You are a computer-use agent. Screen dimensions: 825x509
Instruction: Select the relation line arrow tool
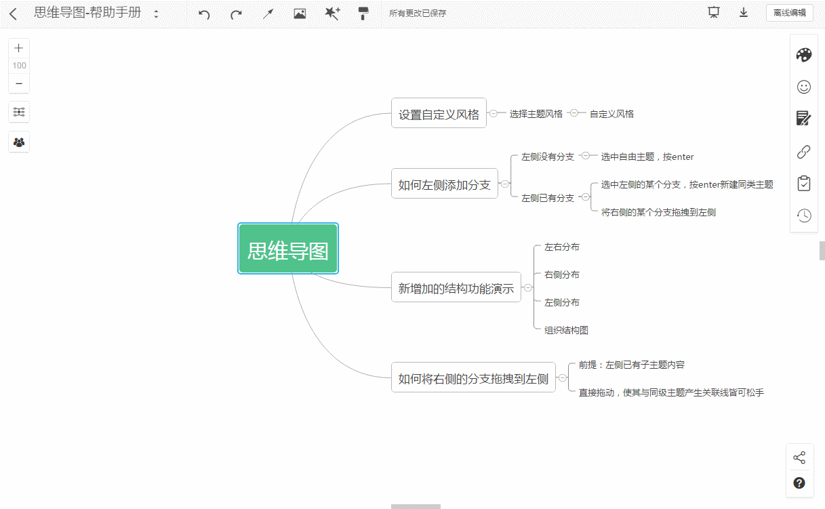tap(268, 14)
